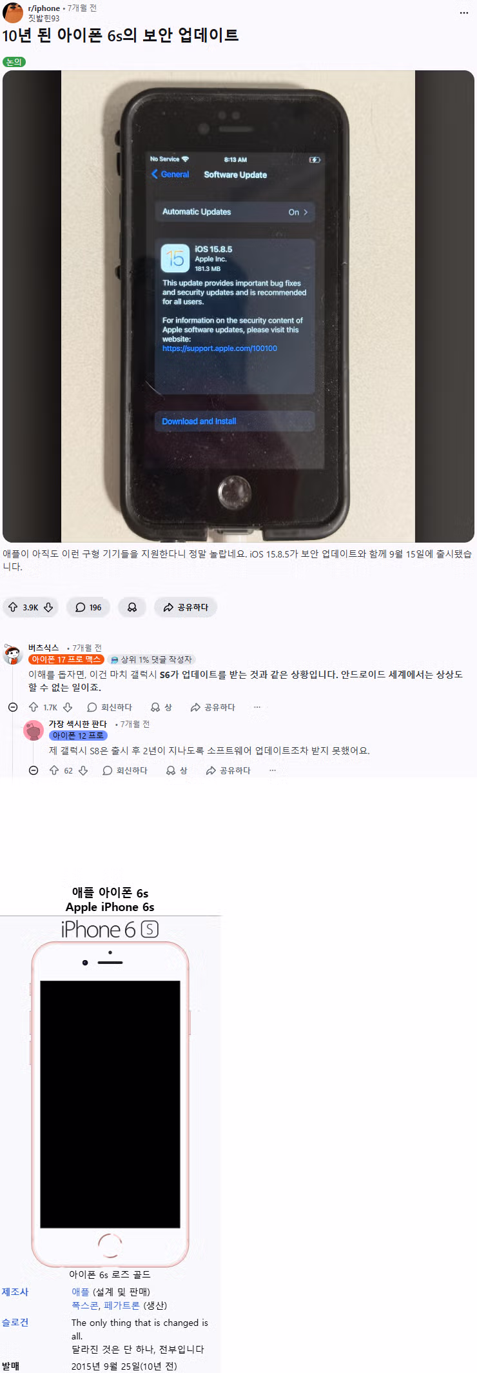Share the post using 공유하다 button

(186, 607)
